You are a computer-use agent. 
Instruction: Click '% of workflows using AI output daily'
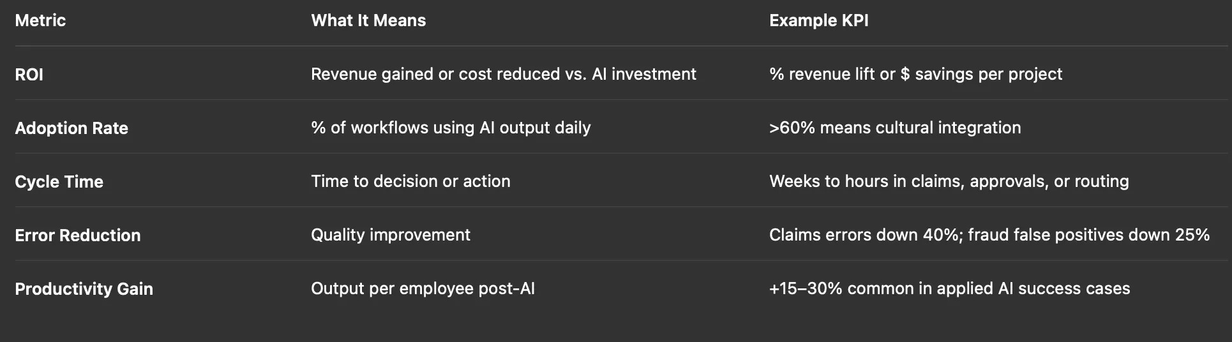(x=451, y=128)
